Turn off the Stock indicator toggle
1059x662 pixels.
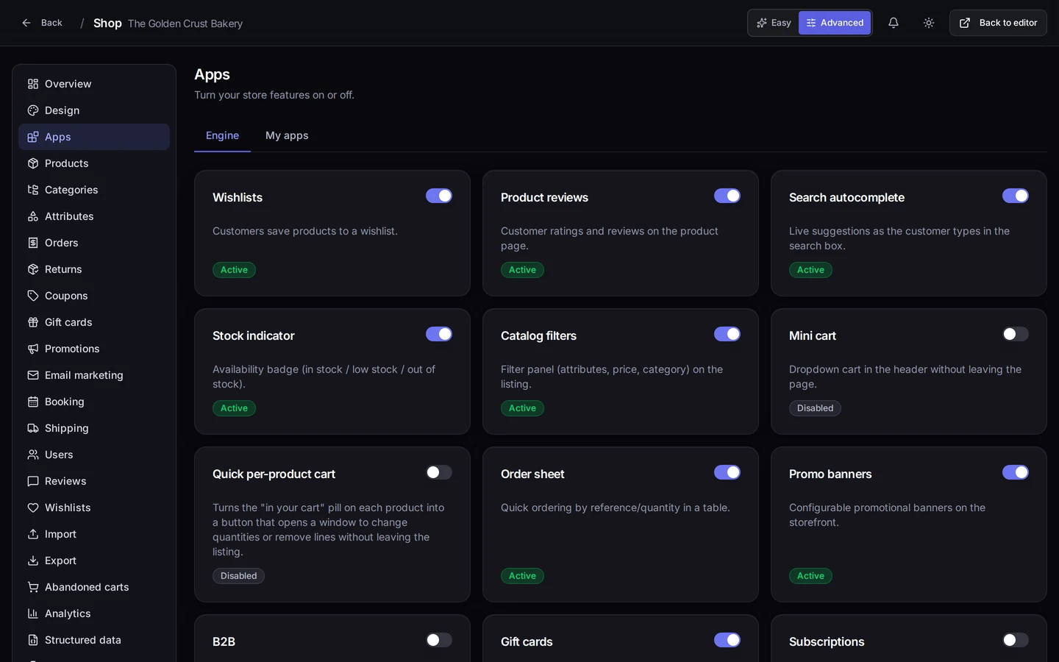point(439,334)
